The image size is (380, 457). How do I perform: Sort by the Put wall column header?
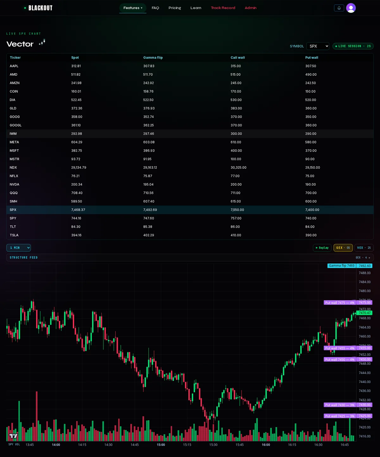(312, 58)
